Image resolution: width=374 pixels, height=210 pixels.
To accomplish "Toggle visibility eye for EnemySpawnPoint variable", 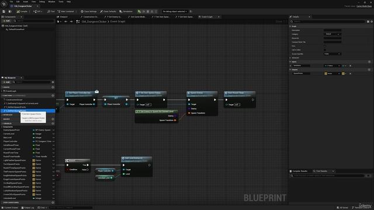I will tap(53, 130).
